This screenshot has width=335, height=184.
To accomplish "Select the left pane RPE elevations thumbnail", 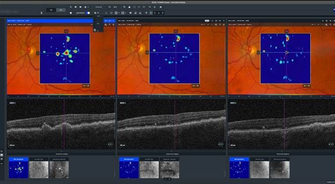I will [18, 168].
